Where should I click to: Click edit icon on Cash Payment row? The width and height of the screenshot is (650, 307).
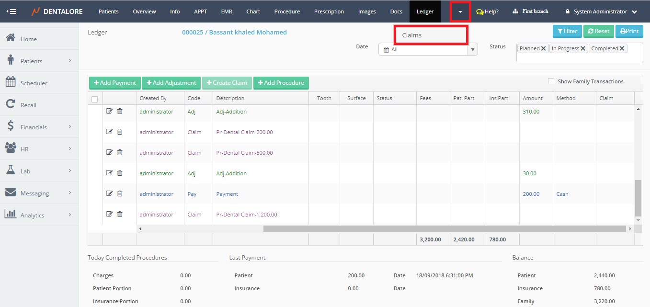109,194
